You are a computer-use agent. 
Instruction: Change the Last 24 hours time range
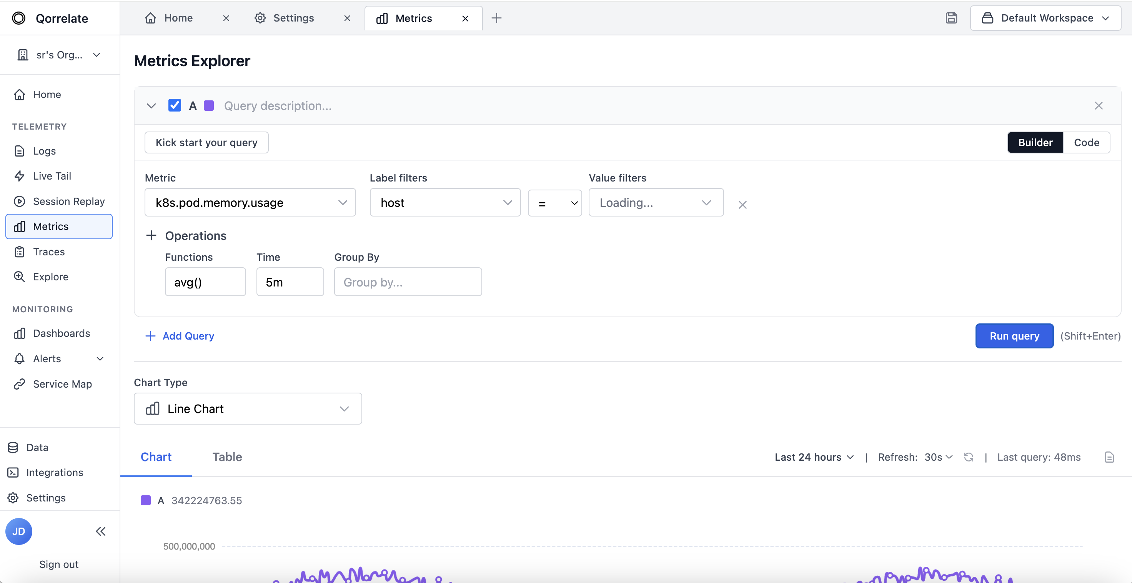[x=813, y=457]
